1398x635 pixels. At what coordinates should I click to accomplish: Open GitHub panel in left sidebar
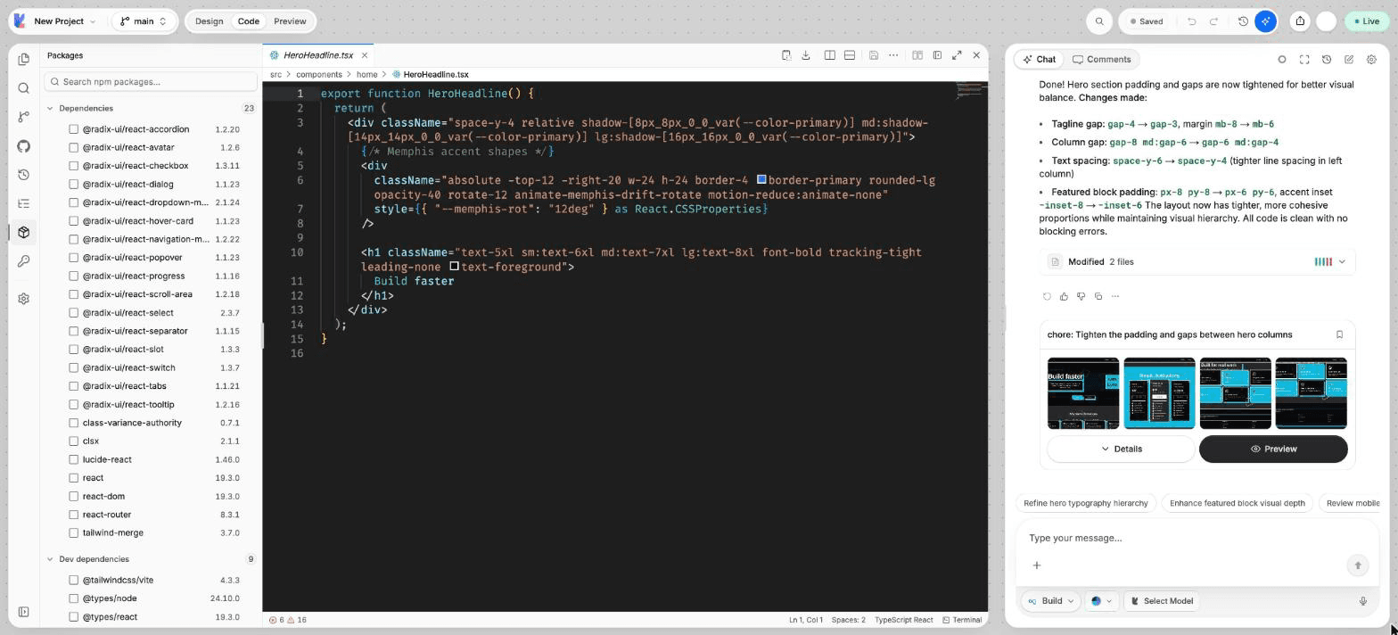24,146
